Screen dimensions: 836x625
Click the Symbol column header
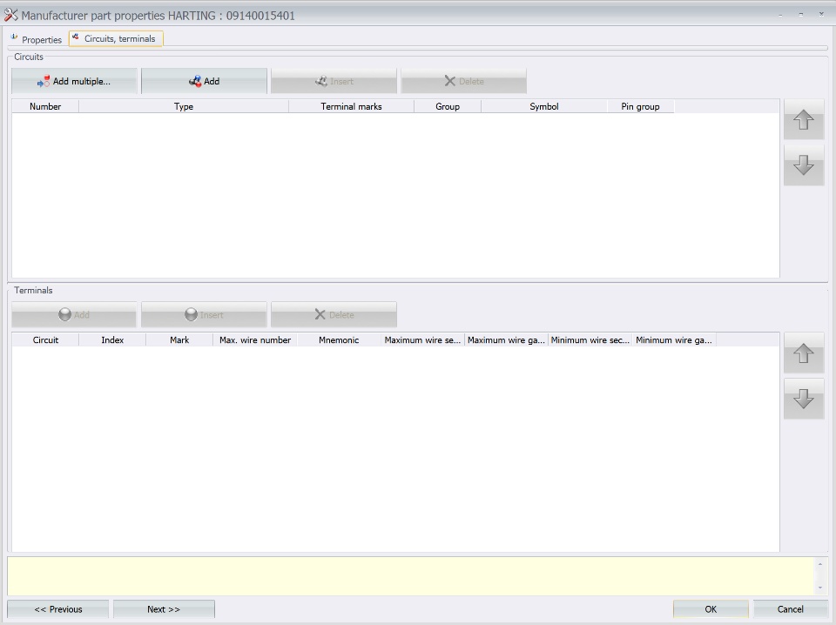point(543,106)
